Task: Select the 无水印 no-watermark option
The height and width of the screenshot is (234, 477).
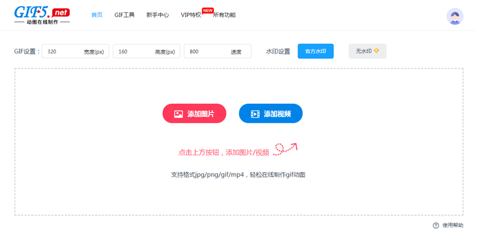Action: (x=367, y=51)
